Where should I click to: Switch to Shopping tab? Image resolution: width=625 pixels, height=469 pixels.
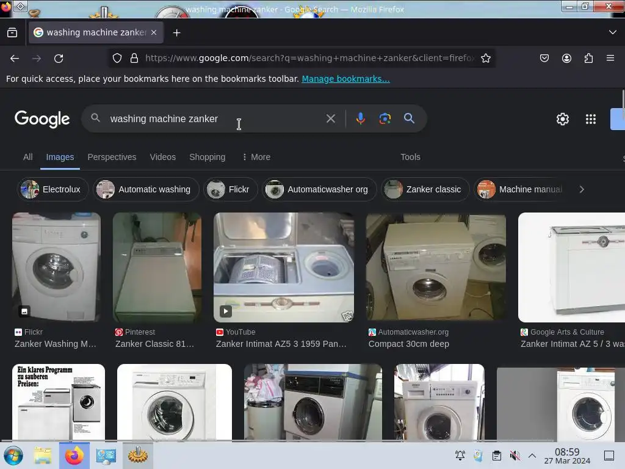[208, 157]
